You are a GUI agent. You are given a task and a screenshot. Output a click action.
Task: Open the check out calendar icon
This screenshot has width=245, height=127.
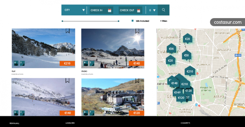139,11
